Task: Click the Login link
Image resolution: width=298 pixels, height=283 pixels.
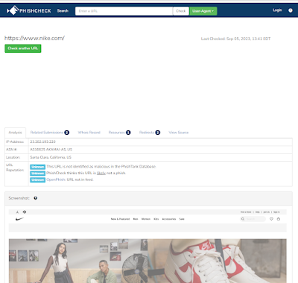Action: point(277,10)
